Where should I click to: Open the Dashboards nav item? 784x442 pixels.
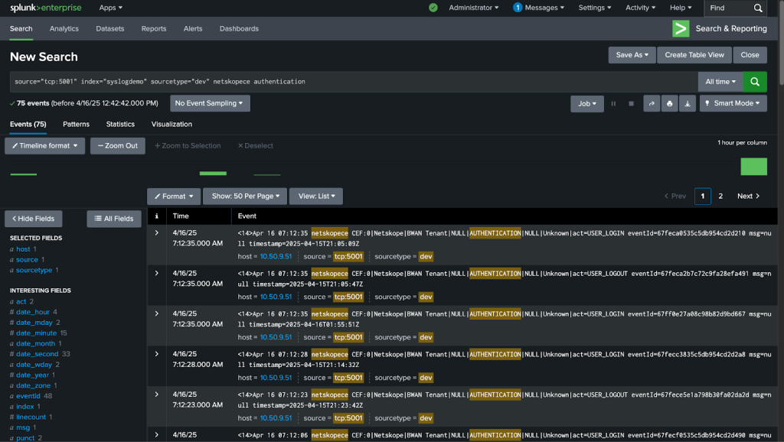[x=239, y=28]
